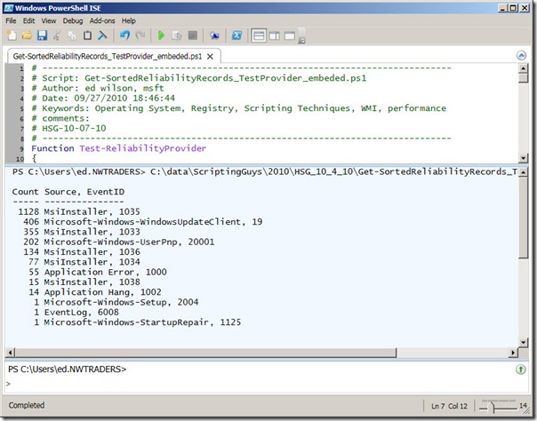
Task: Click the '# Keywords: Operating System' comment line
Action: [238, 108]
